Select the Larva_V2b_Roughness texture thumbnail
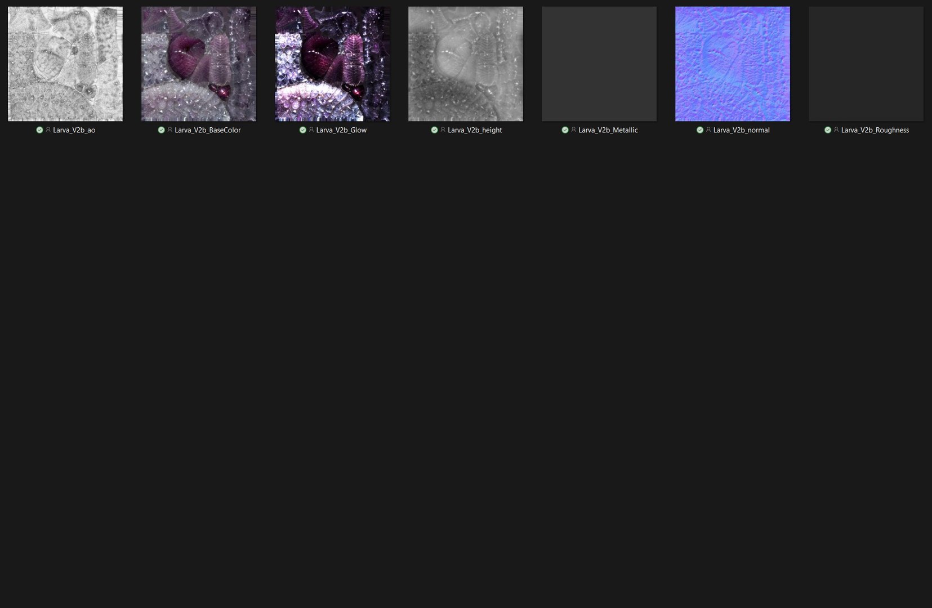 tap(866, 64)
